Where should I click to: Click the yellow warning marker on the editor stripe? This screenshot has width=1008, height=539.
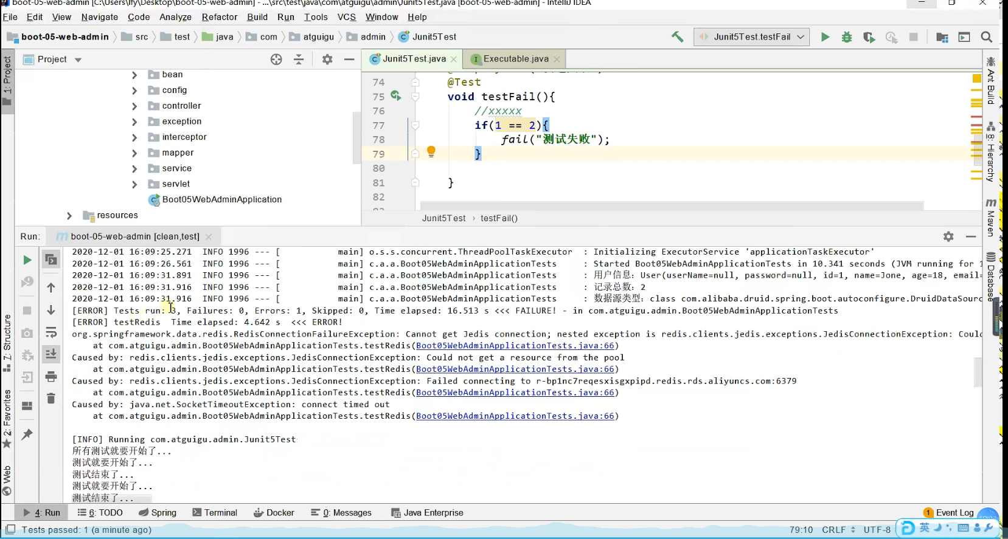click(x=976, y=78)
